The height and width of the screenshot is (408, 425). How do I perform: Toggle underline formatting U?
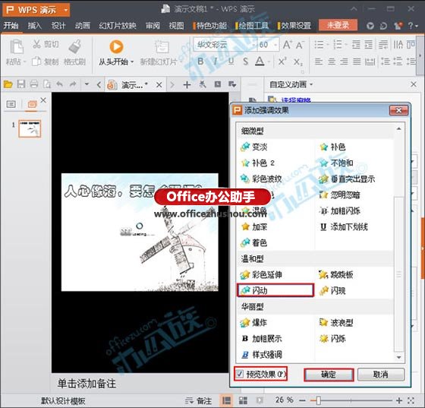click(231, 62)
